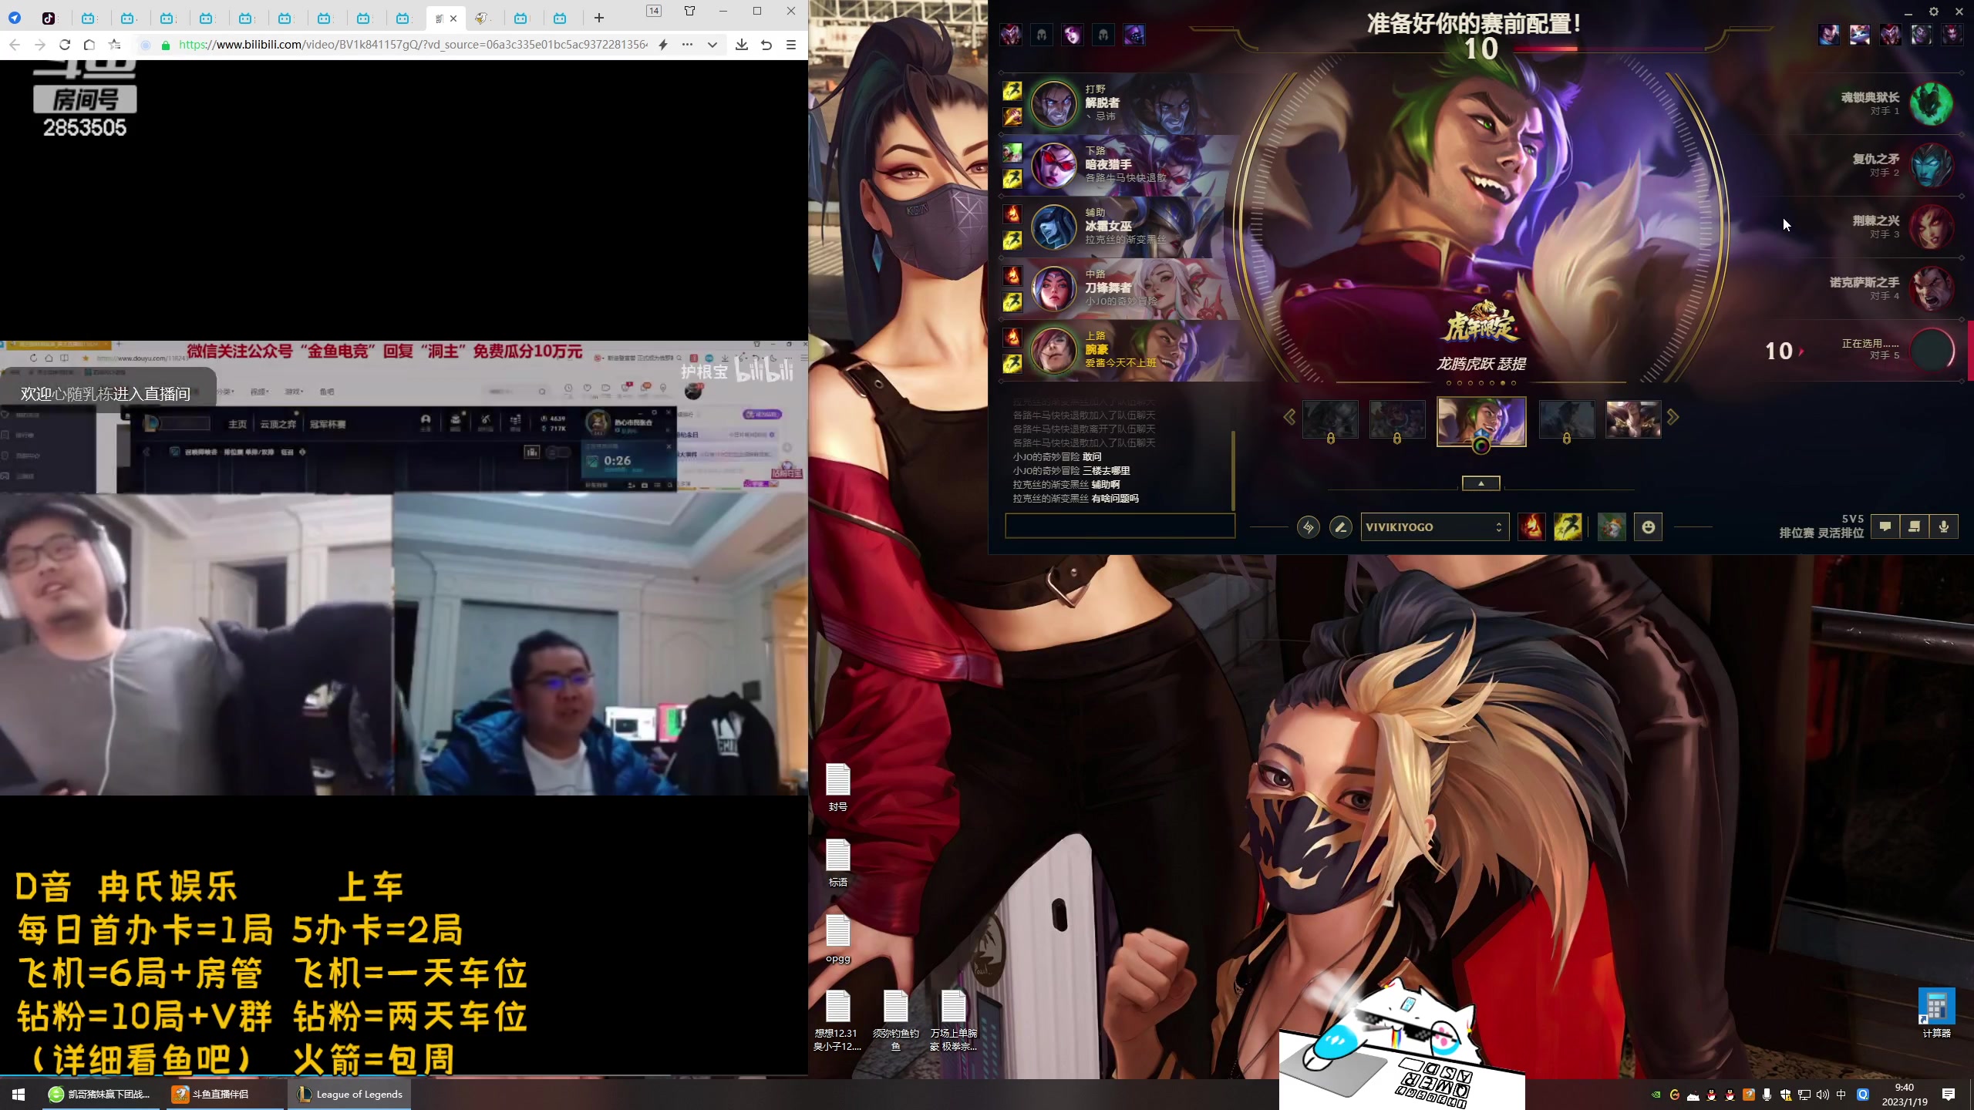Open the browser downloads icon

(x=741, y=45)
